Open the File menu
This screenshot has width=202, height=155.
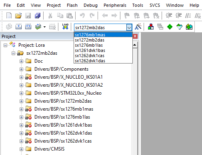[x=7, y=5]
